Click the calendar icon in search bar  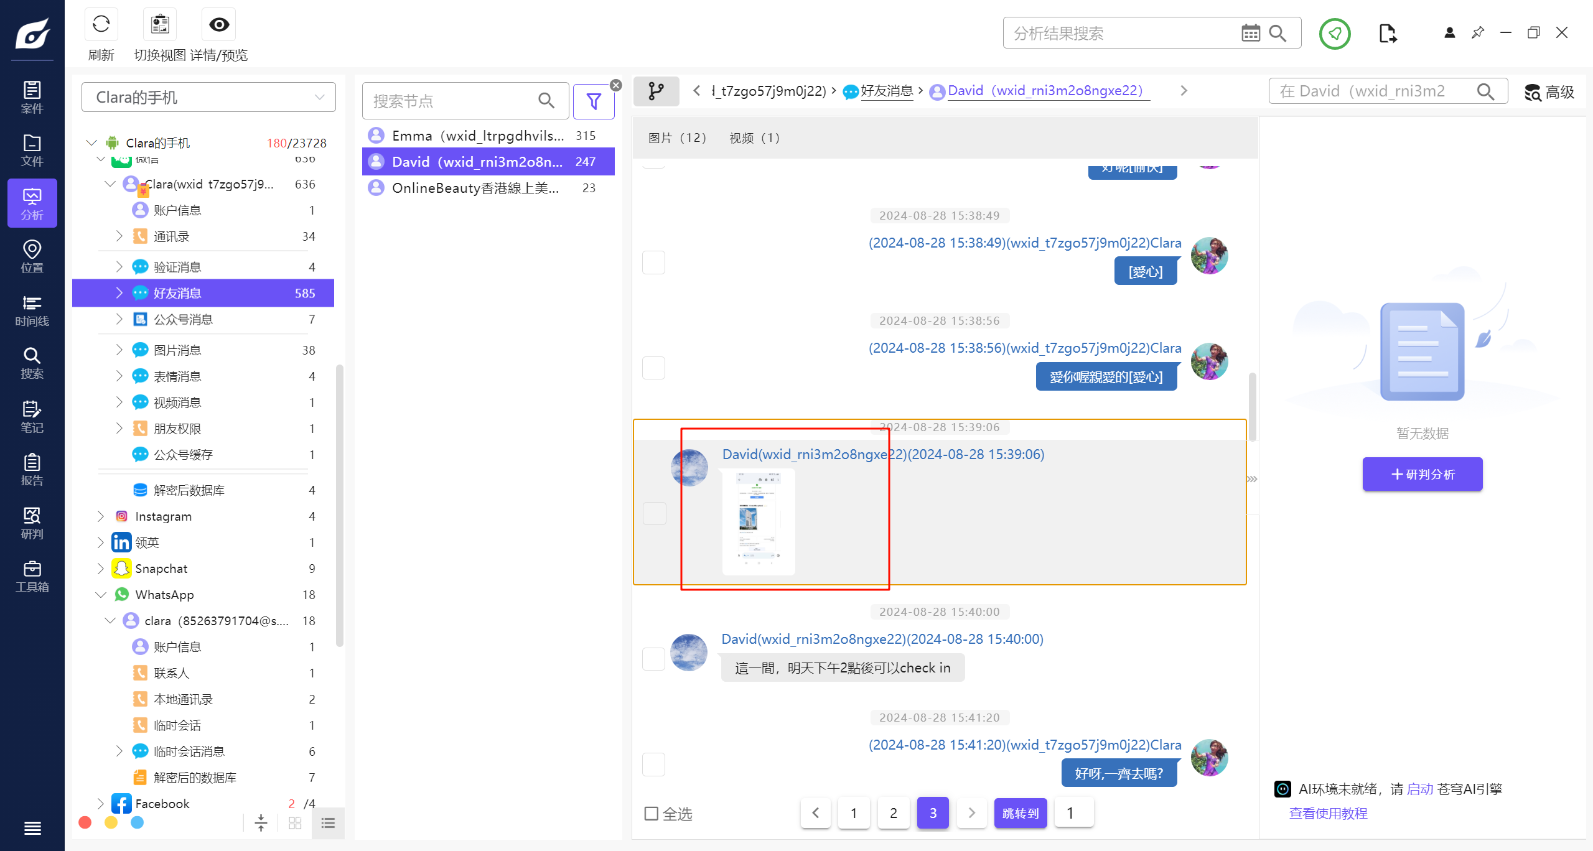point(1250,33)
